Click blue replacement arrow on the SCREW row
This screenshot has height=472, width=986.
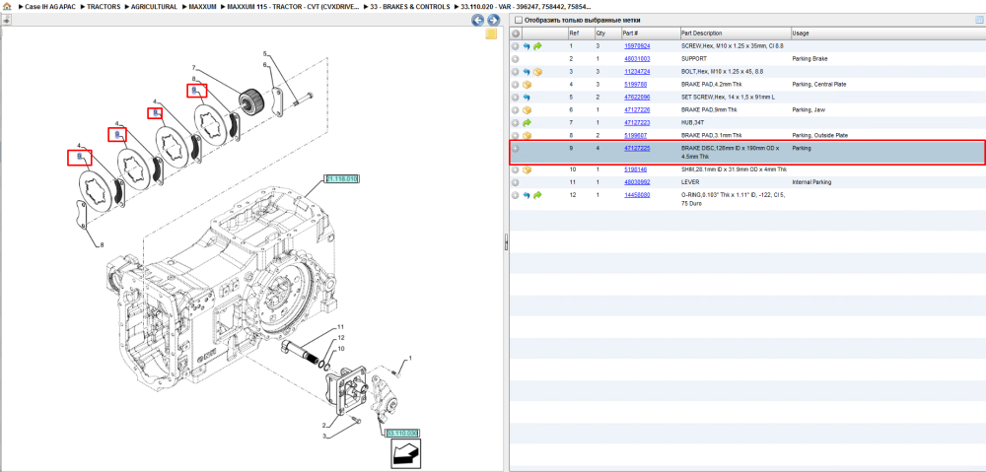pos(527,46)
